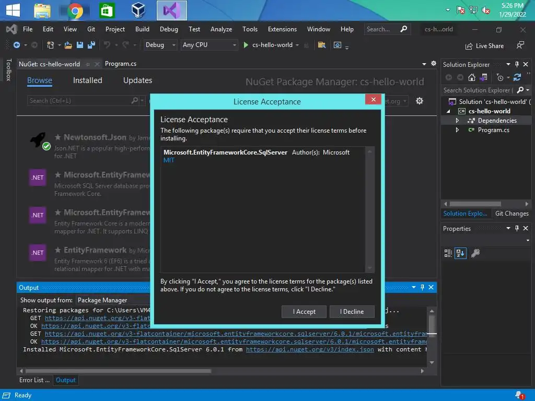Click Solution Explorer search magnifier icon
The image size is (535, 401).
point(520,90)
